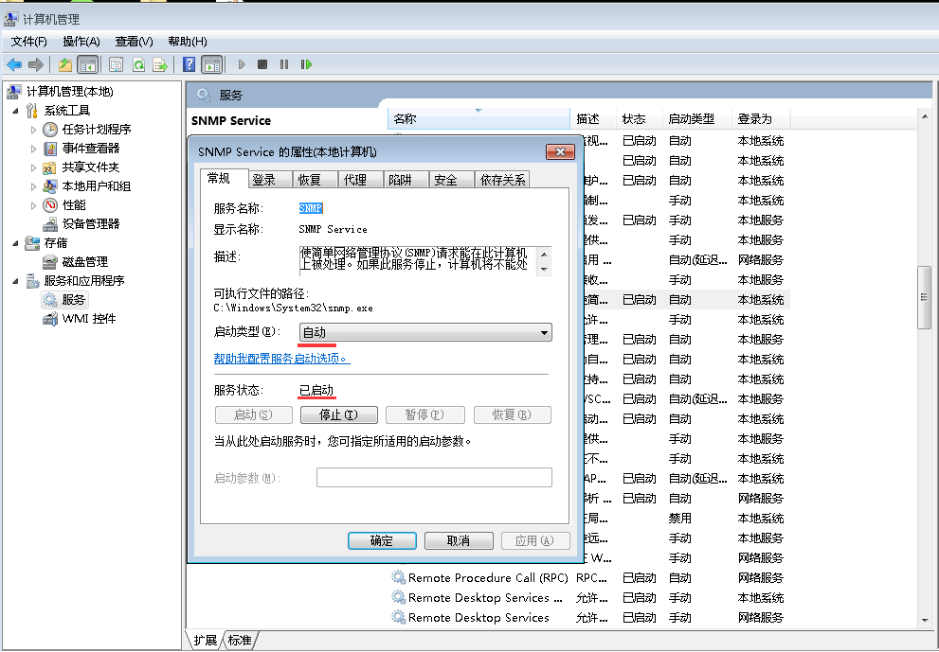The width and height of the screenshot is (939, 652).
Task: Click the Export List toolbar icon
Action: [x=160, y=64]
